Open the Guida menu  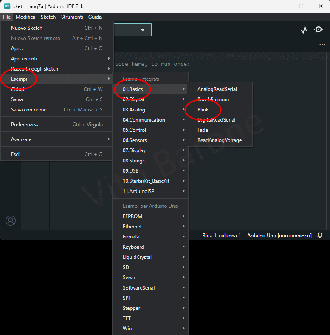95,17
